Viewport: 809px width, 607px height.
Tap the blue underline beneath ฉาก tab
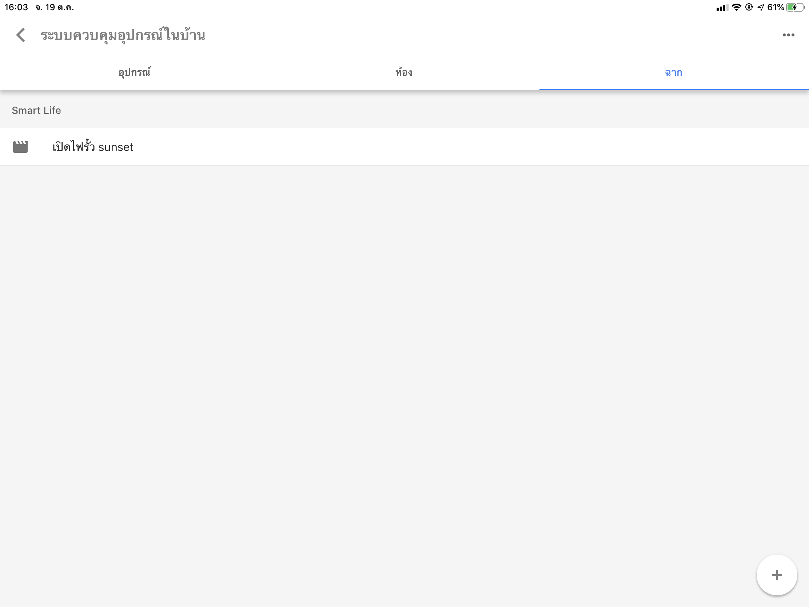click(x=674, y=89)
